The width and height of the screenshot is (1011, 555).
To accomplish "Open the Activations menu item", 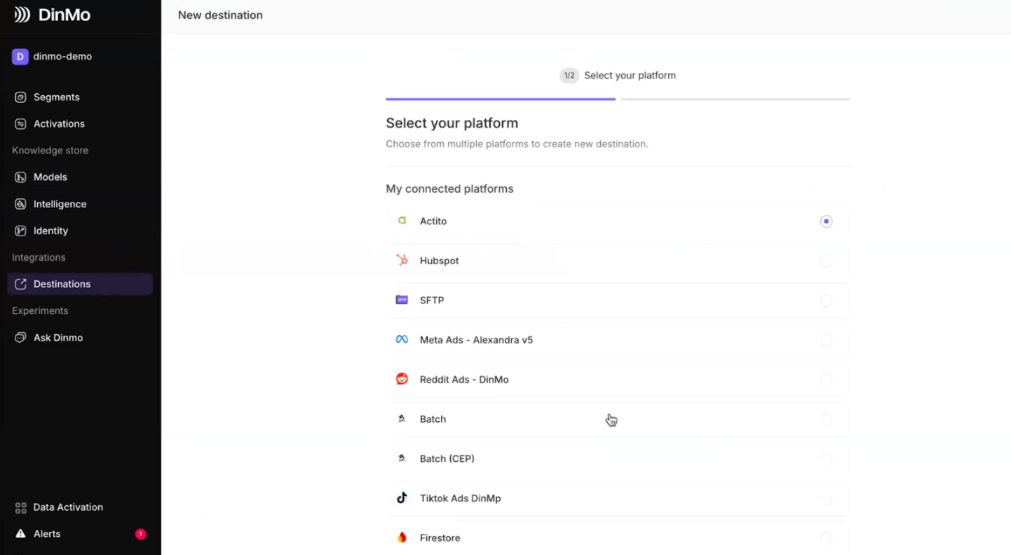I will coord(80,124).
